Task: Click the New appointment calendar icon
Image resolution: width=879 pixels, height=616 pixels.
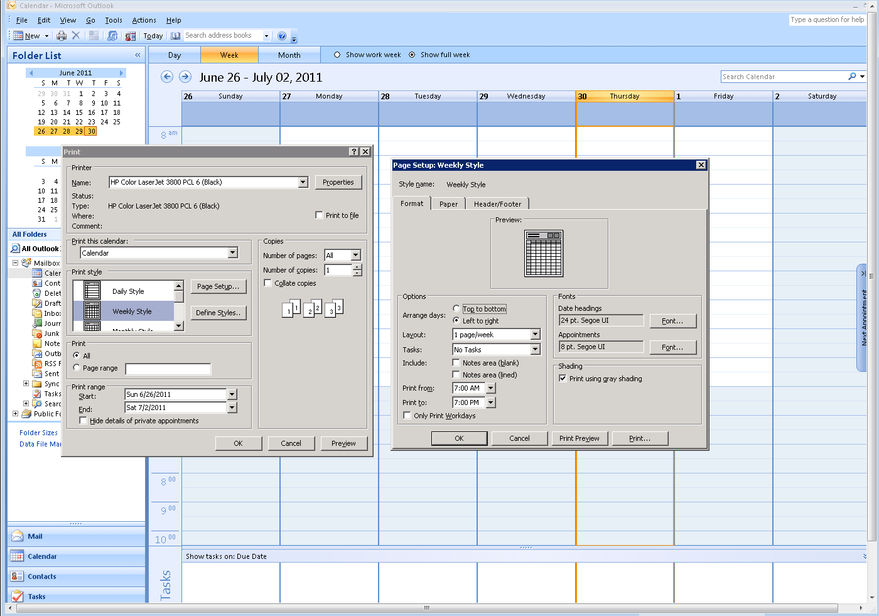Action: [18, 36]
